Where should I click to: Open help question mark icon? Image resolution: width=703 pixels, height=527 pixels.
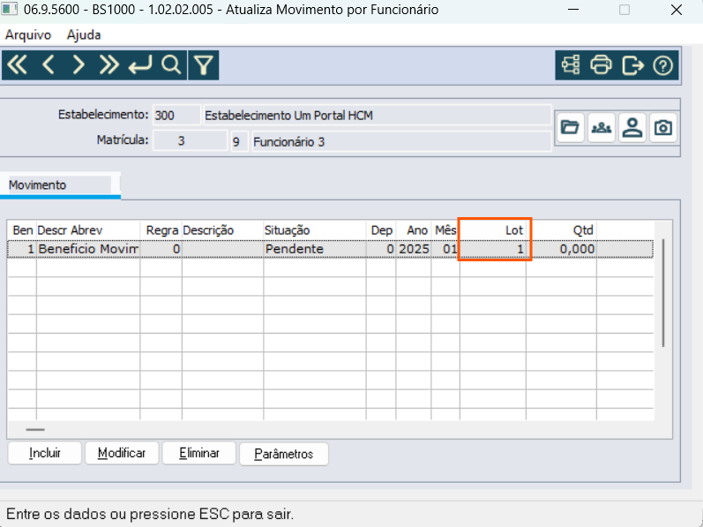coord(662,65)
